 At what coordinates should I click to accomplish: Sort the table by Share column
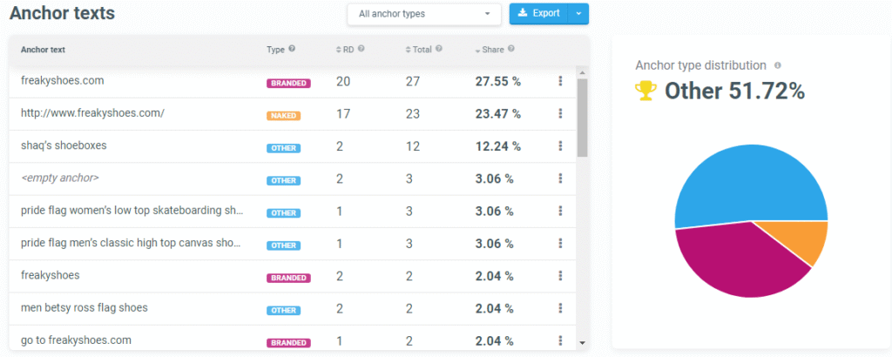490,49
